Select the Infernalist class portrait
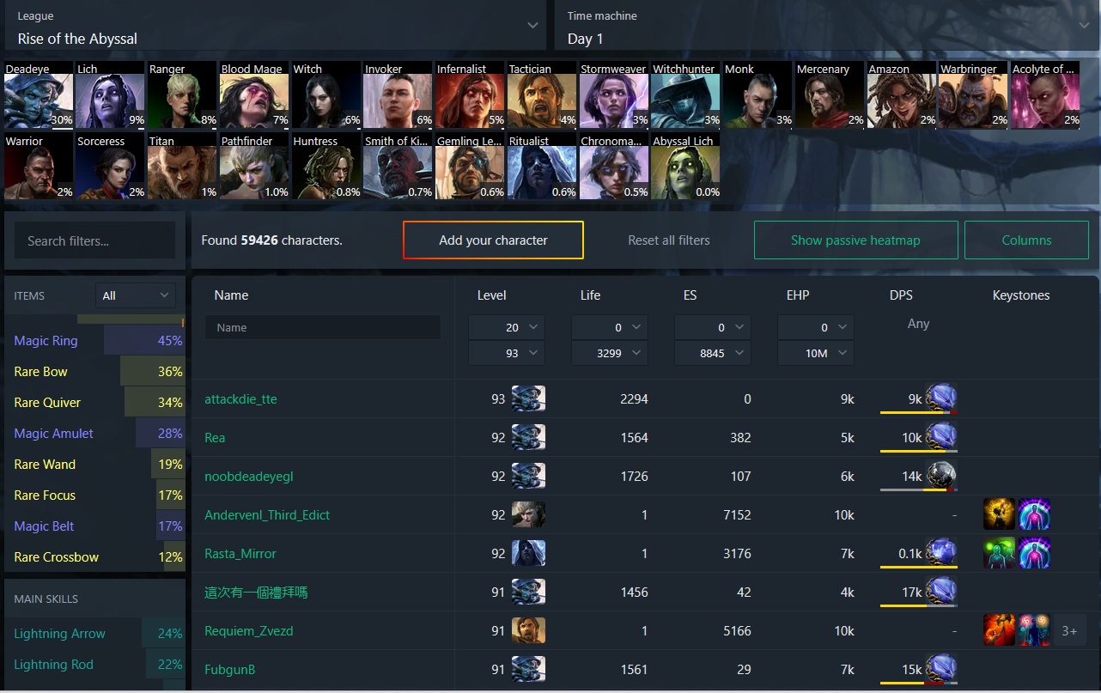 pos(470,94)
